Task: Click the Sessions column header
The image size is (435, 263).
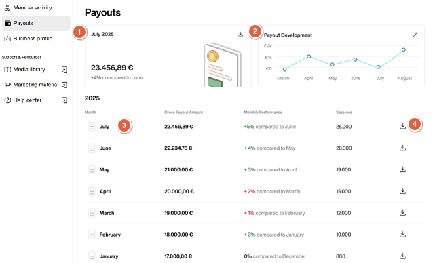Action: pos(344,113)
